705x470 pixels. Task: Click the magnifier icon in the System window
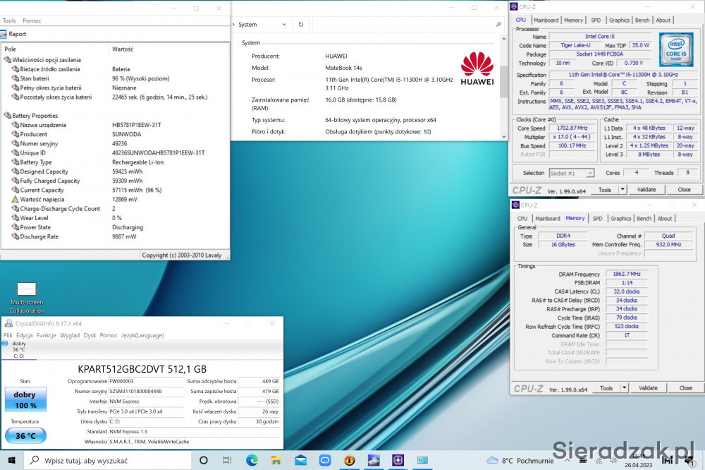498,24
